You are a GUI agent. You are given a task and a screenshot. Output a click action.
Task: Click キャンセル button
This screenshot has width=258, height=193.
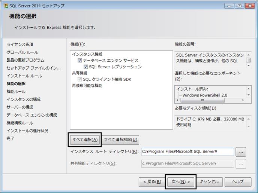209,182
